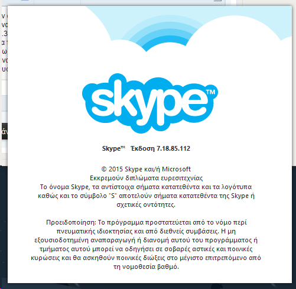The width and height of the screenshot is (296, 289).
Task: Click the 'σχετικές οντότητες.' line
Action: (x=146, y=204)
